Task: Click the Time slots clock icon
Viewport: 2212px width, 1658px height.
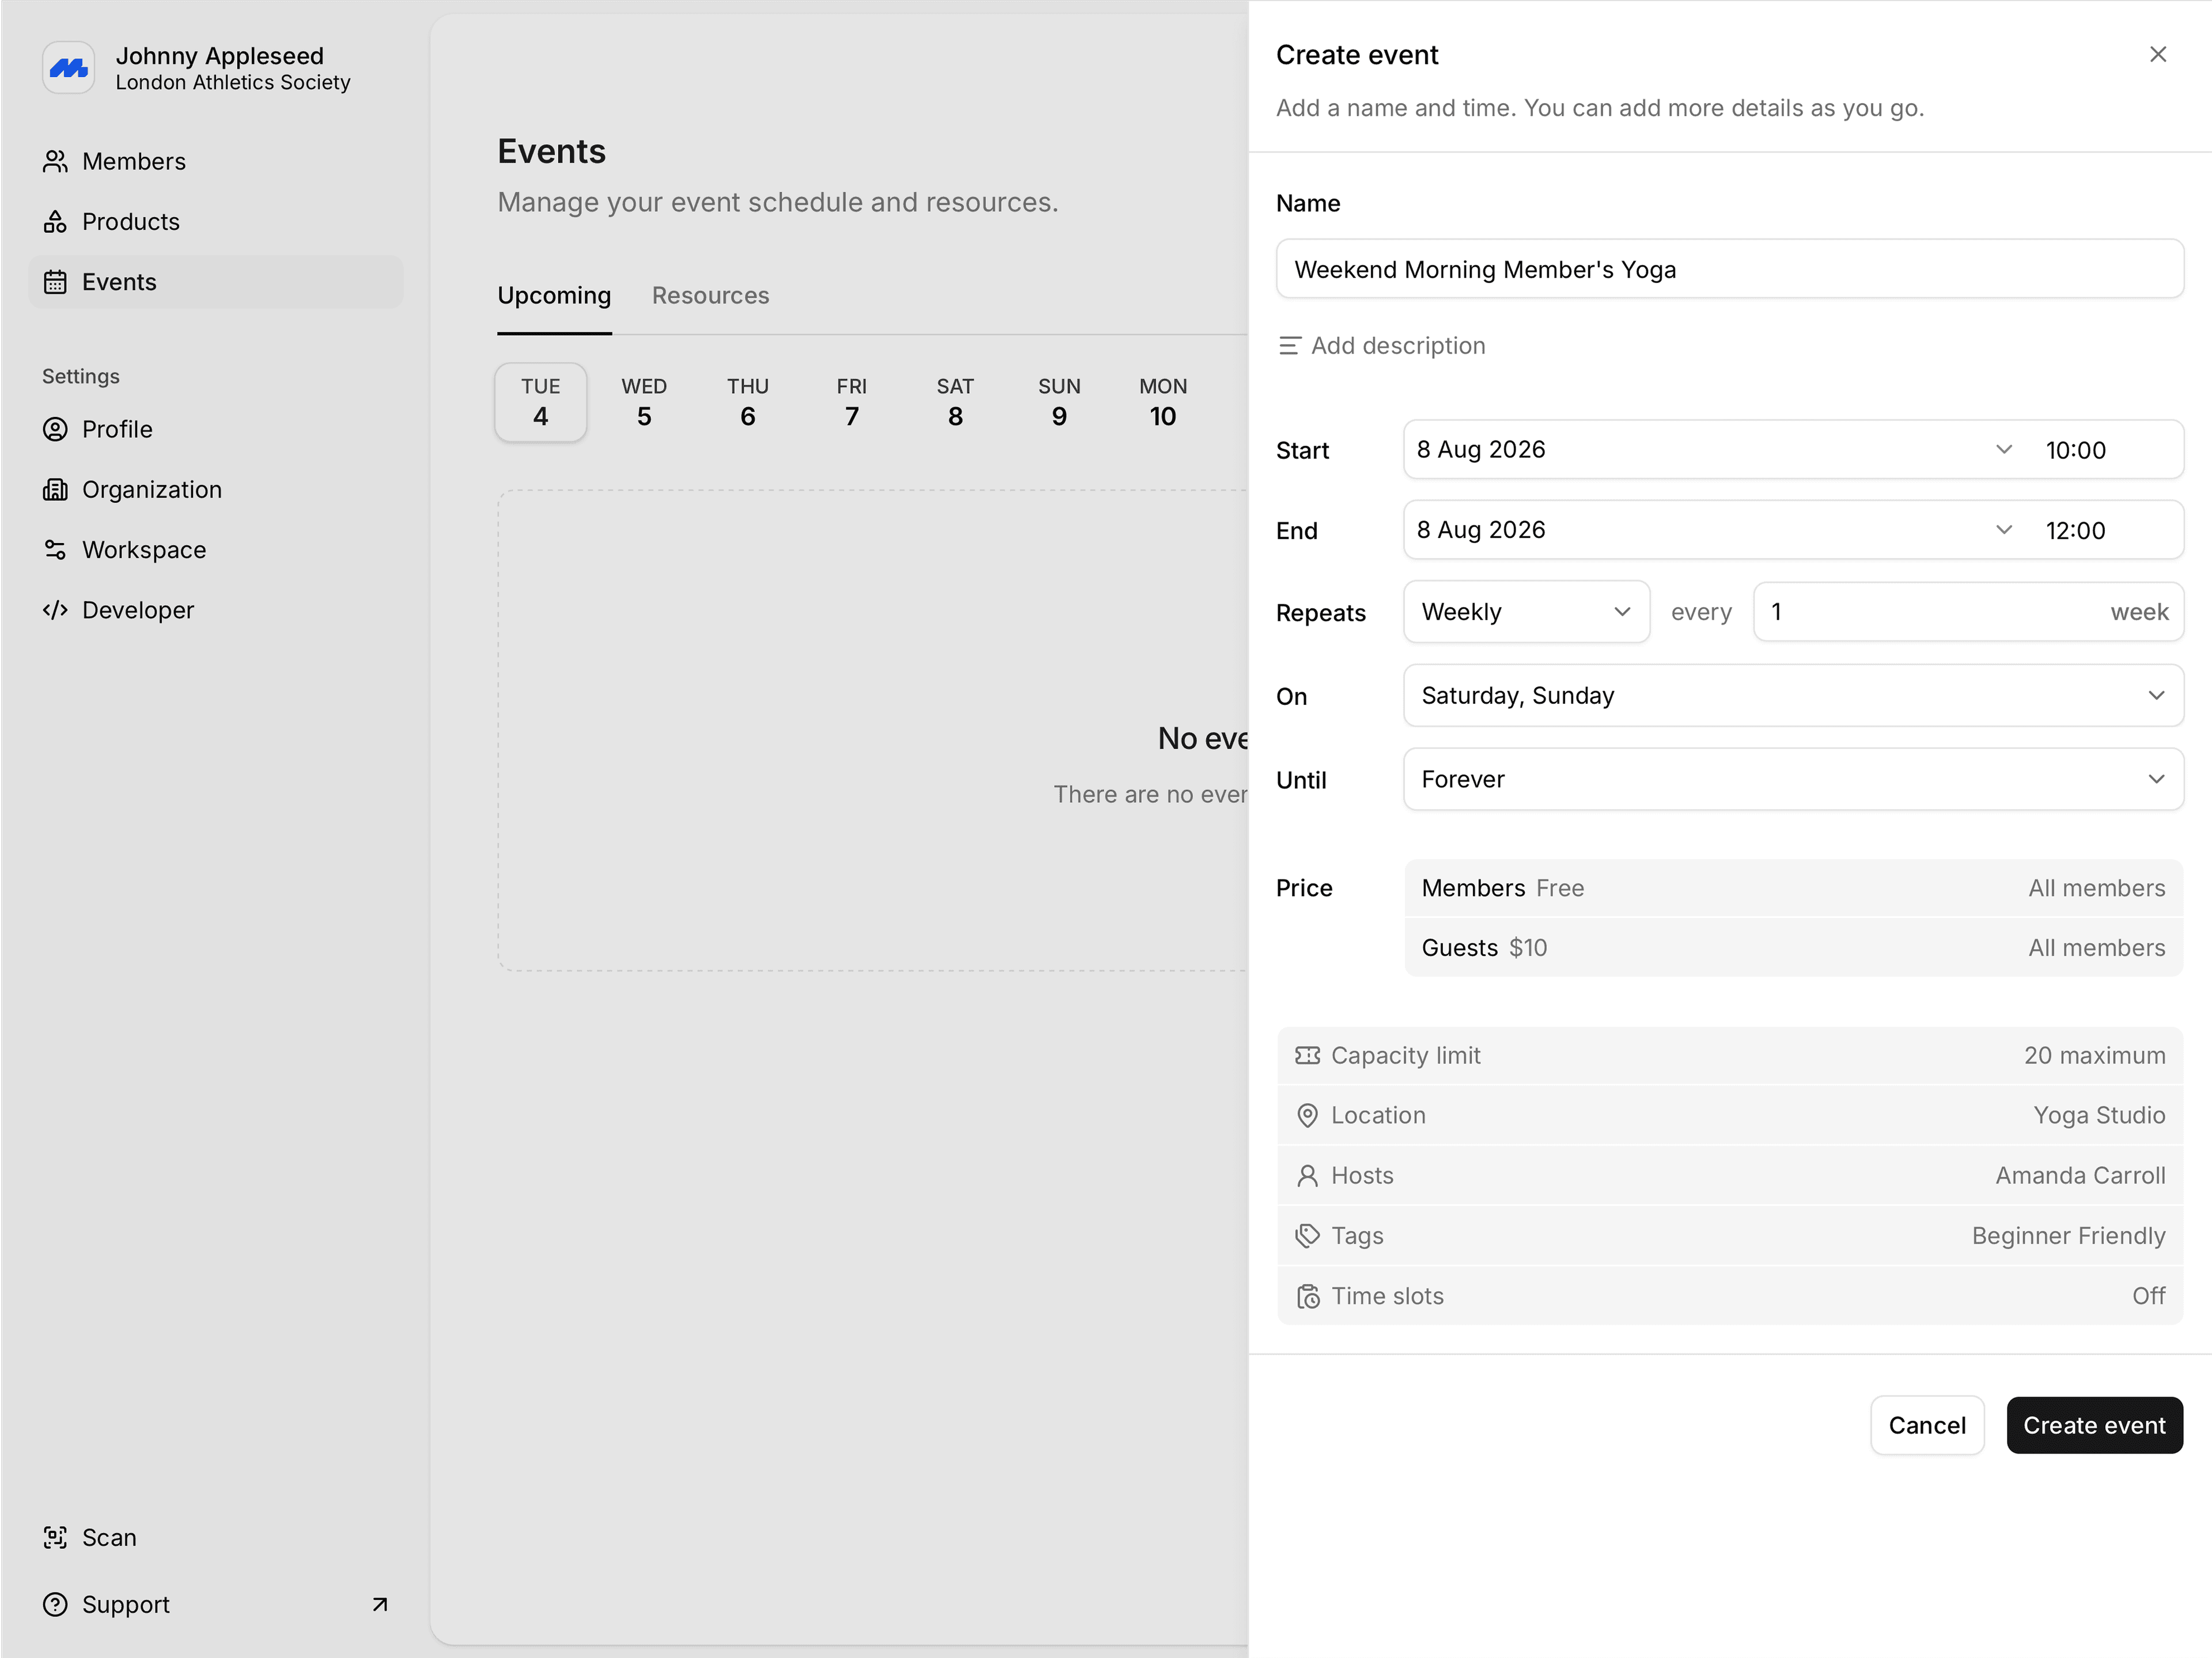Action: [x=1307, y=1296]
